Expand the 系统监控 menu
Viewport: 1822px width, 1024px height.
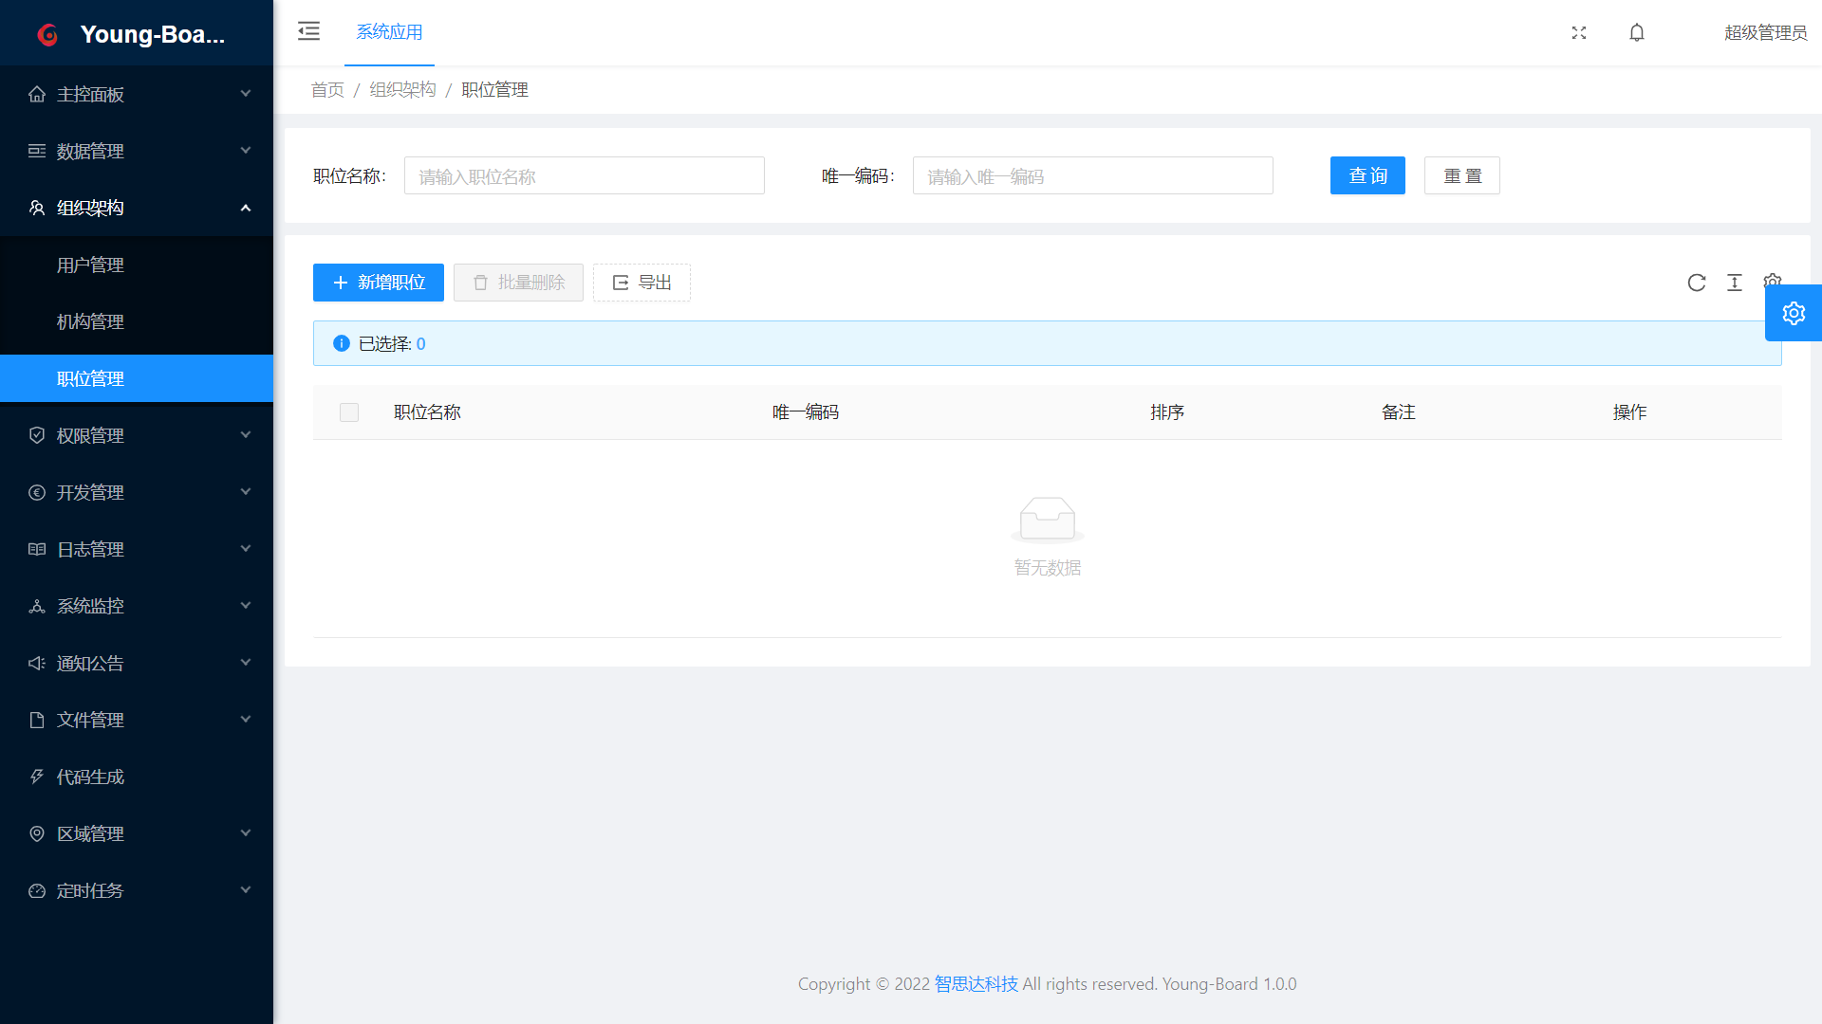pyautogui.click(x=137, y=606)
